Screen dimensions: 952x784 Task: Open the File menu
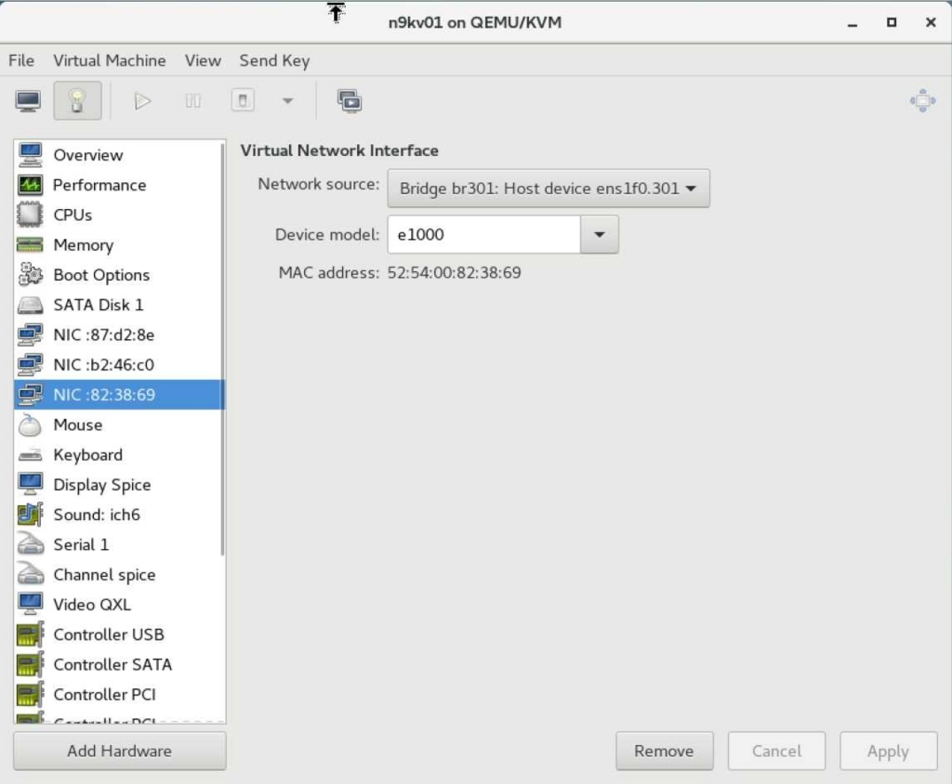pos(21,60)
